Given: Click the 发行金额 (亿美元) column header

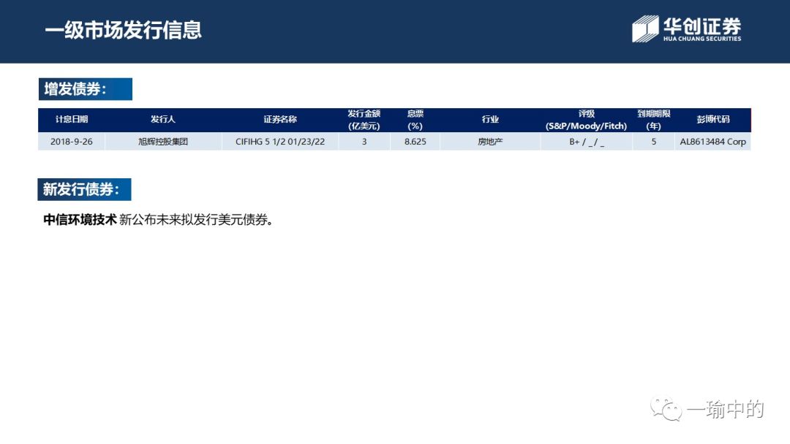Looking at the screenshot, I should click(x=364, y=120).
